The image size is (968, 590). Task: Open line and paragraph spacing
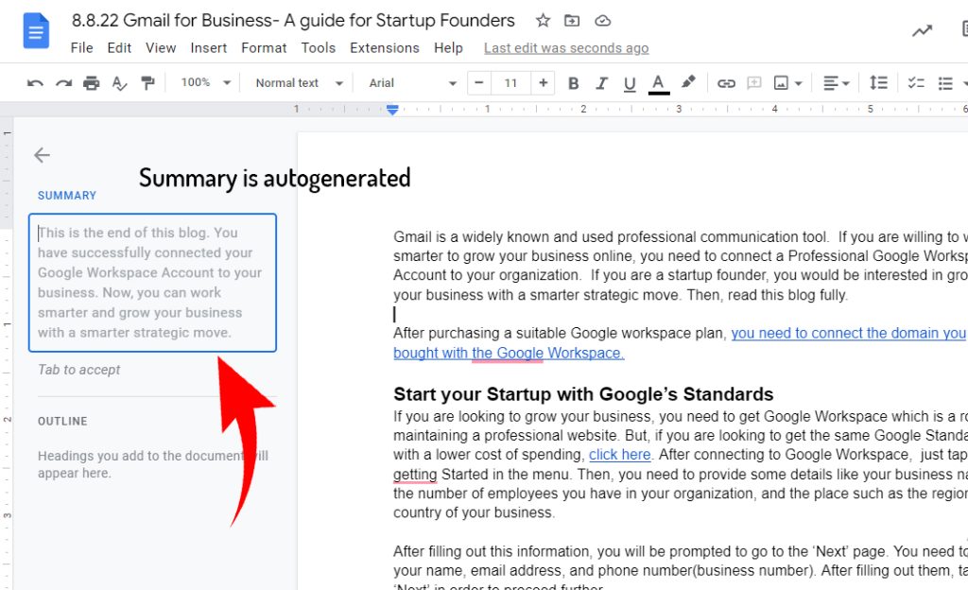tap(878, 82)
